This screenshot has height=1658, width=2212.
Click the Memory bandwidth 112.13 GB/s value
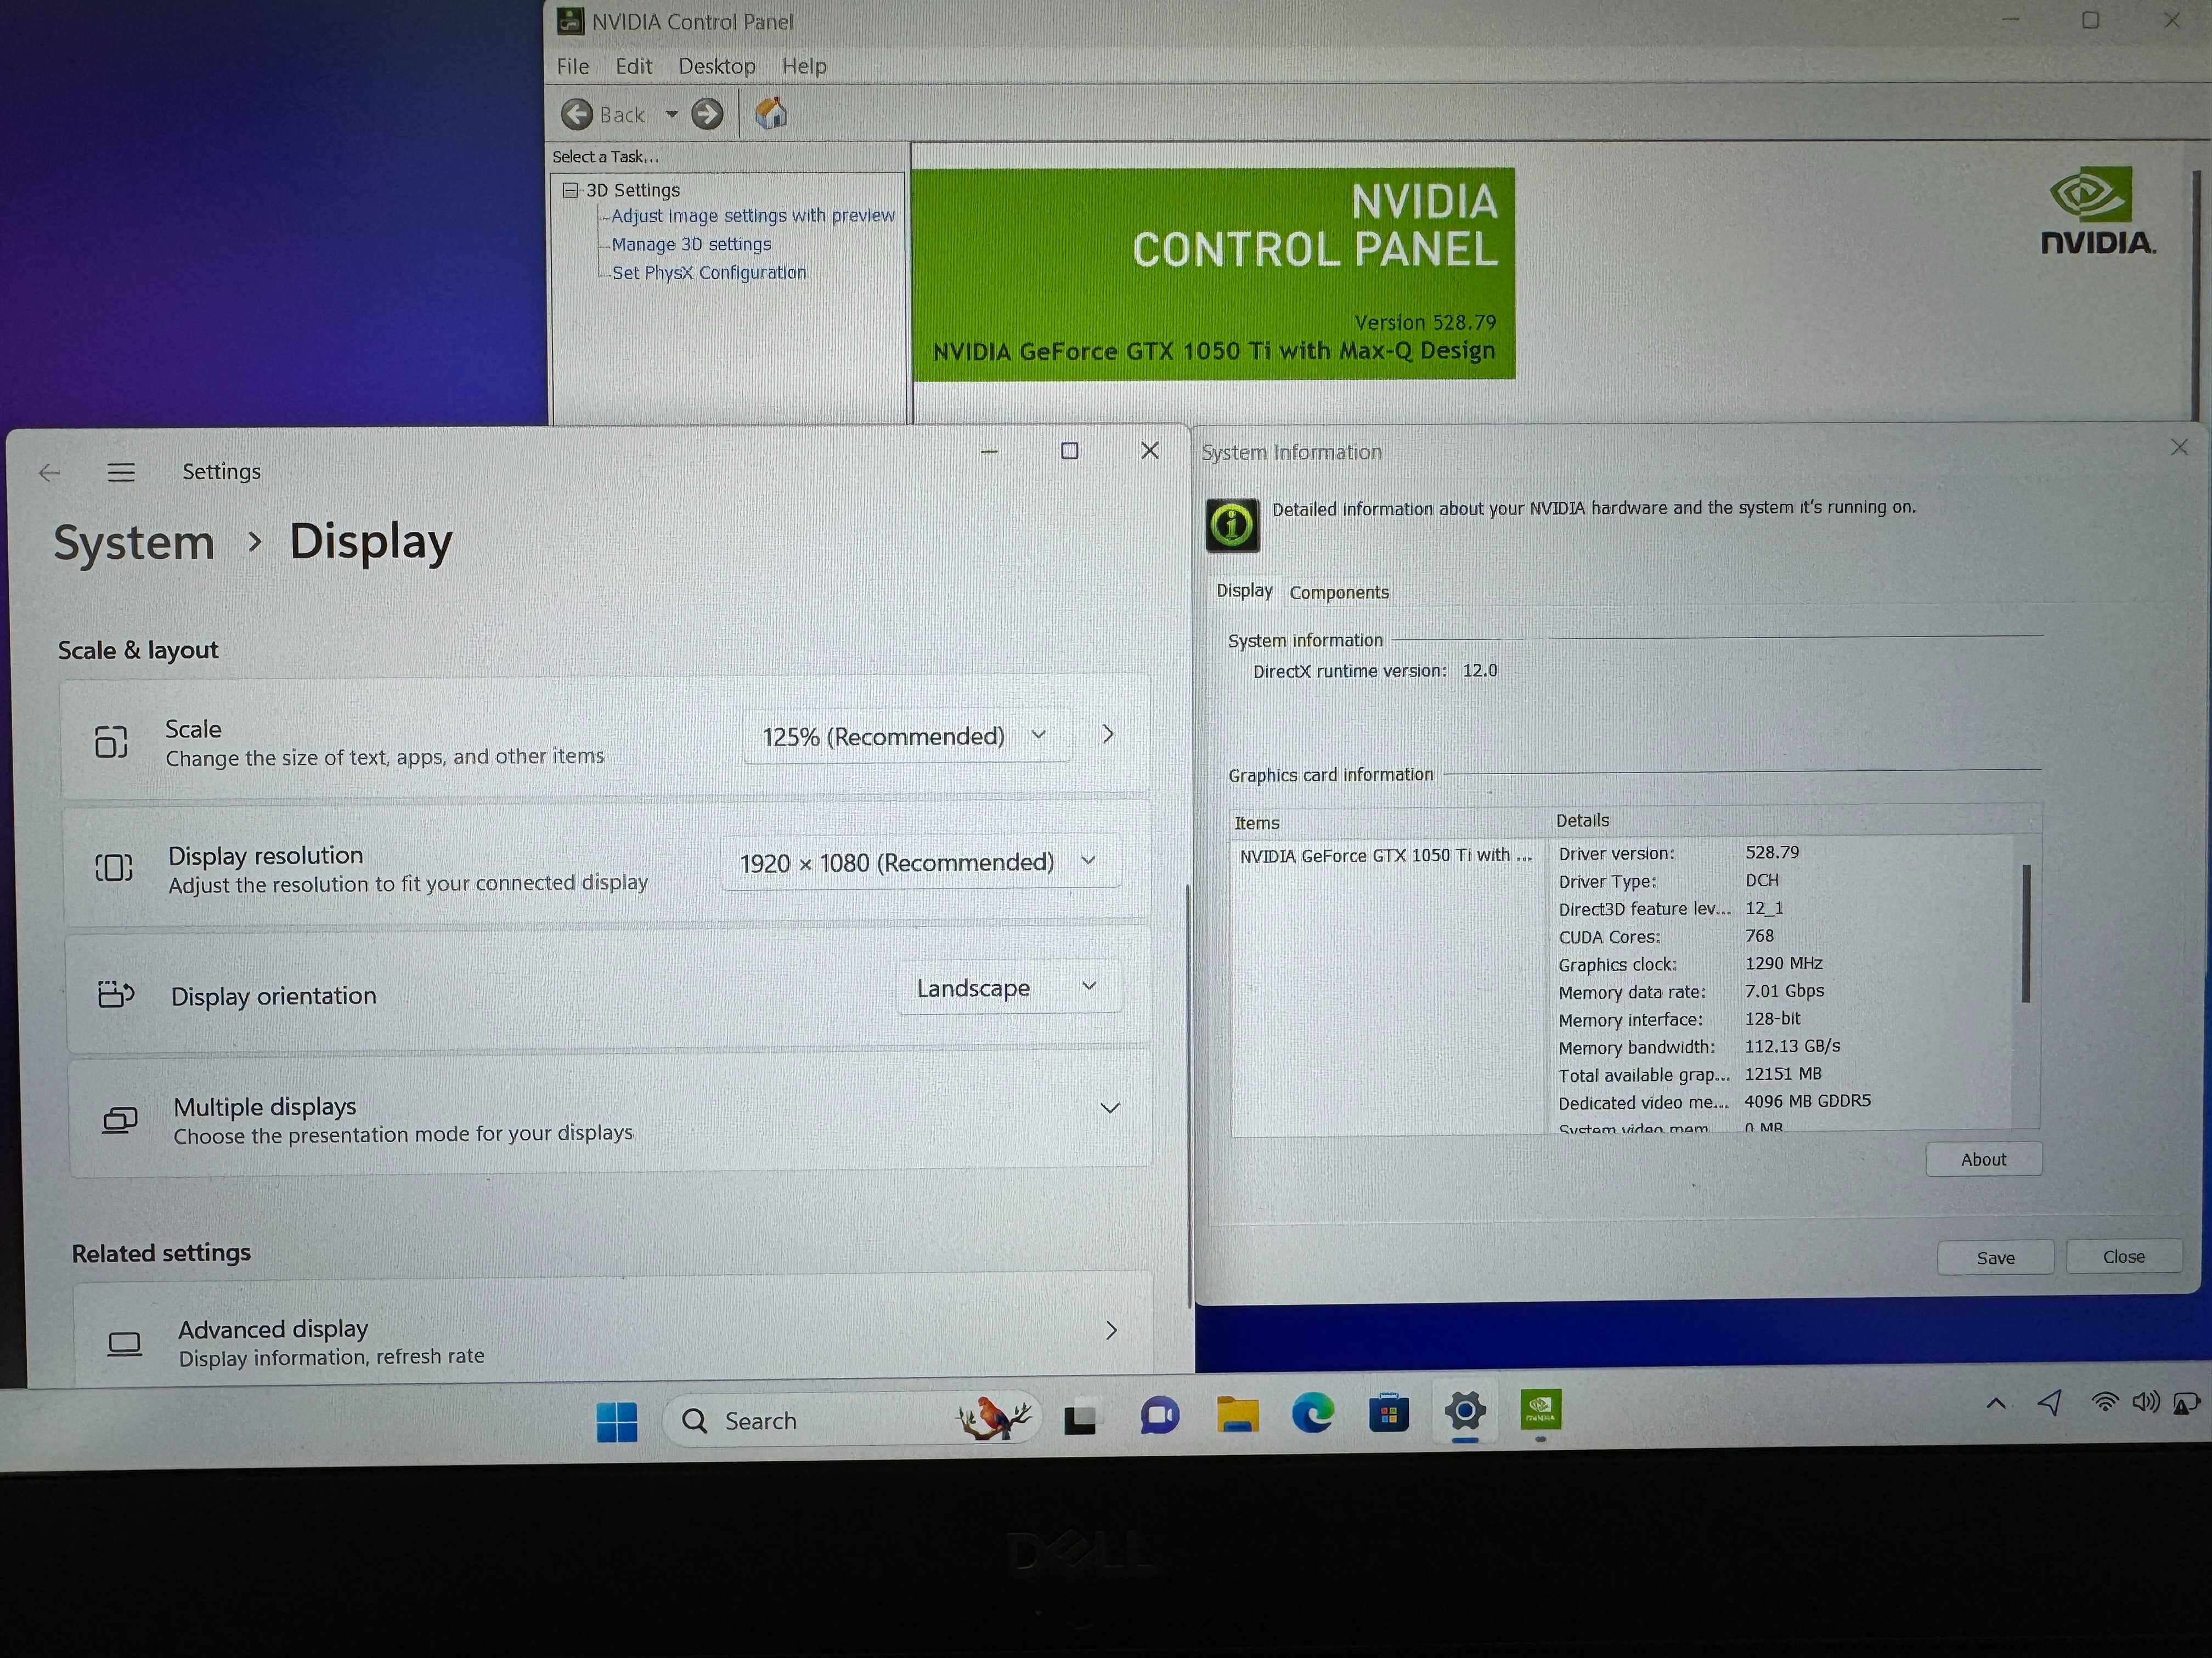point(1792,1046)
